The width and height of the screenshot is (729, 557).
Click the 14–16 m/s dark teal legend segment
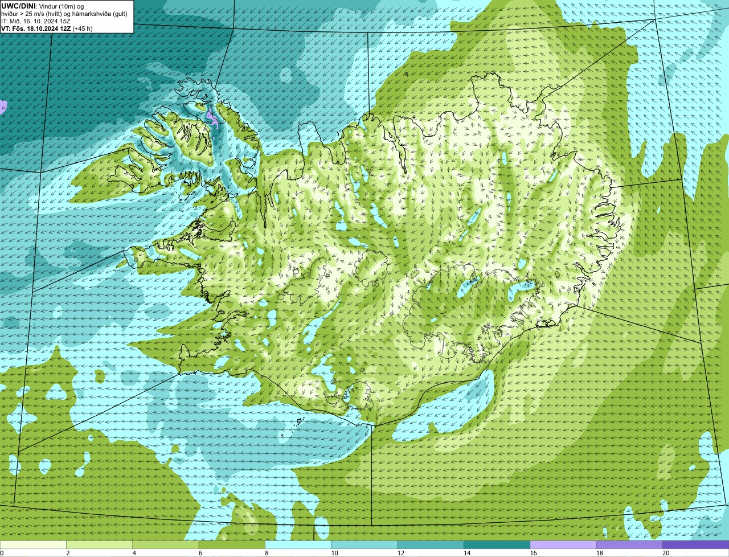coord(497,545)
